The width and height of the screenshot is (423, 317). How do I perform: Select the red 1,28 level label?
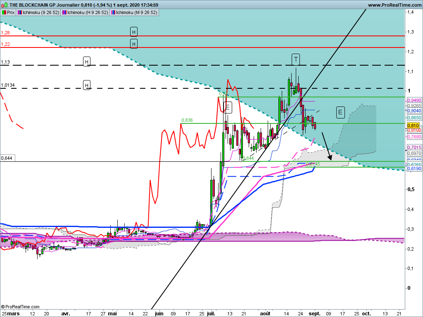pos(5,33)
